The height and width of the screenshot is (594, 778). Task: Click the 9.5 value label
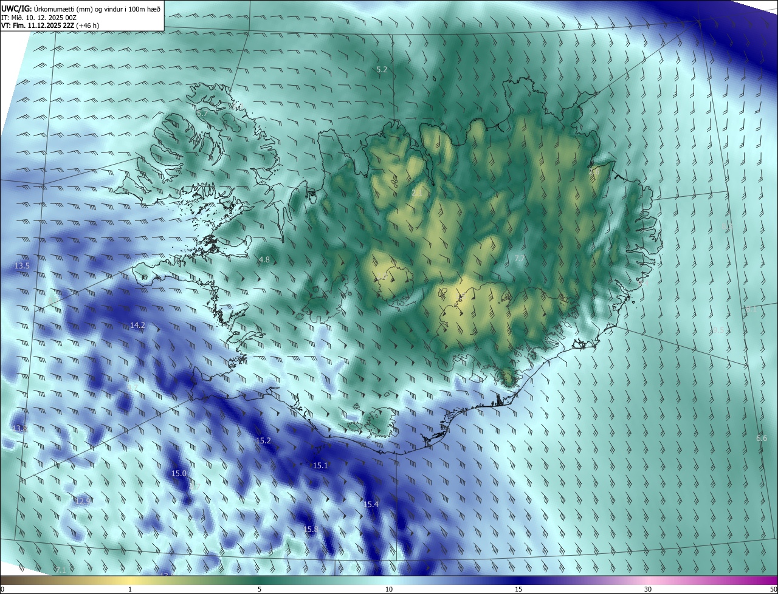[x=718, y=330]
